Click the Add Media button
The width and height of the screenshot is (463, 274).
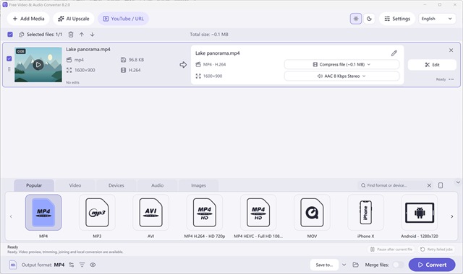coord(28,19)
